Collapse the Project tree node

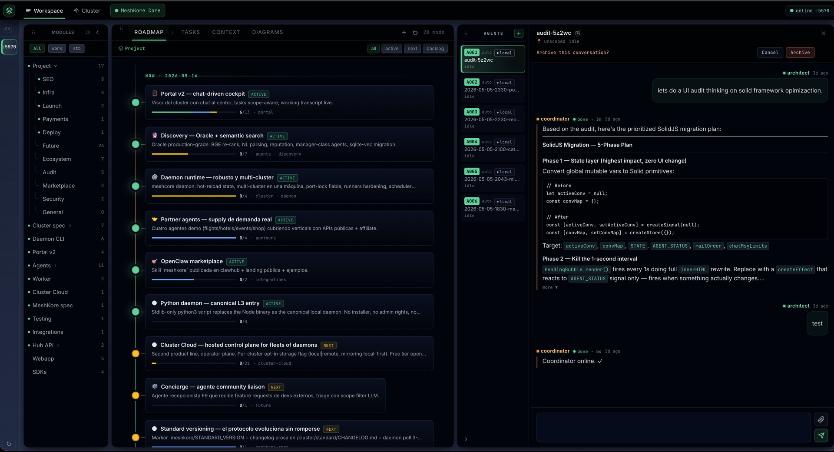[x=55, y=66]
